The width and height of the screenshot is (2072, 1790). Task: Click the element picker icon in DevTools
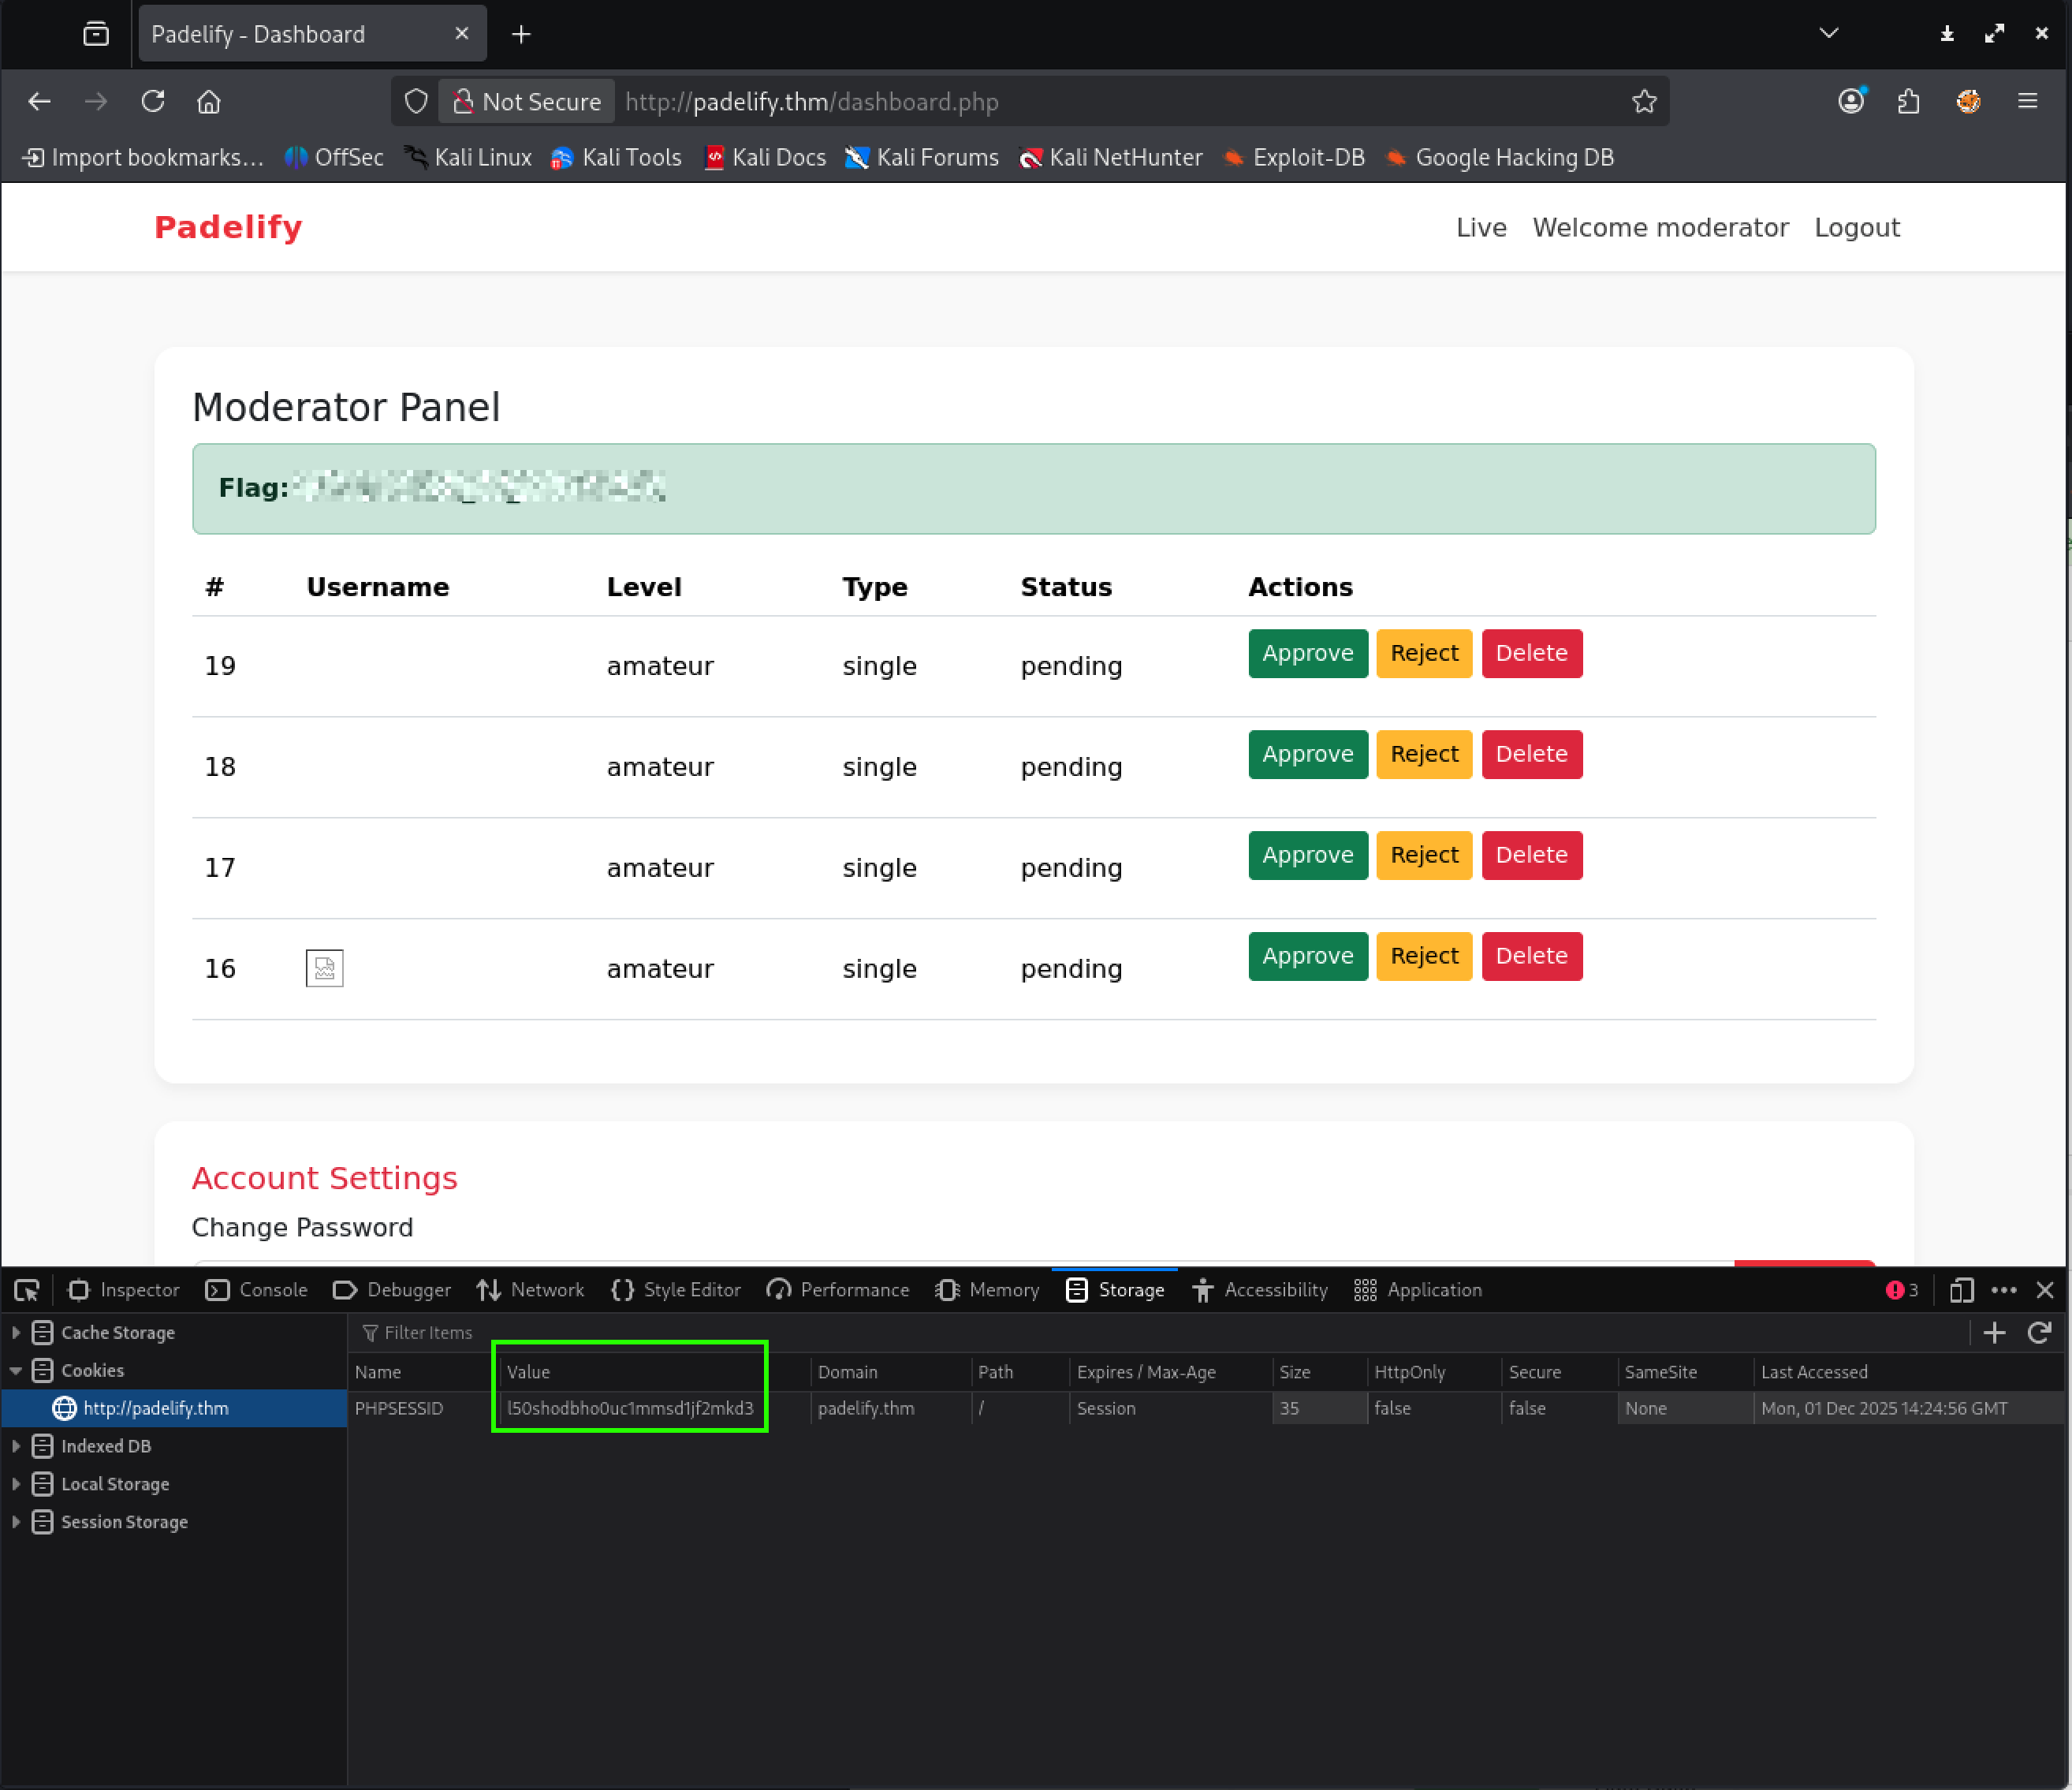[27, 1290]
